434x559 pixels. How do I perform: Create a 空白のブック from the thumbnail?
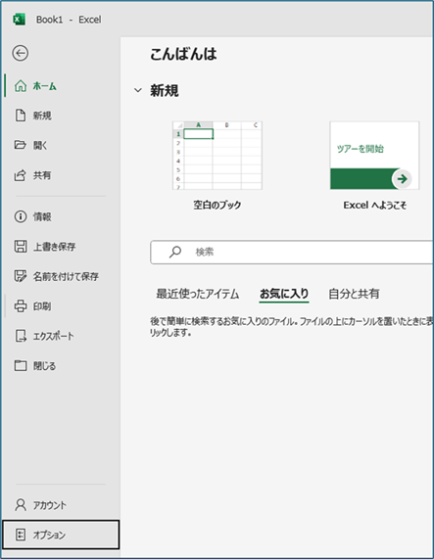[x=217, y=156]
